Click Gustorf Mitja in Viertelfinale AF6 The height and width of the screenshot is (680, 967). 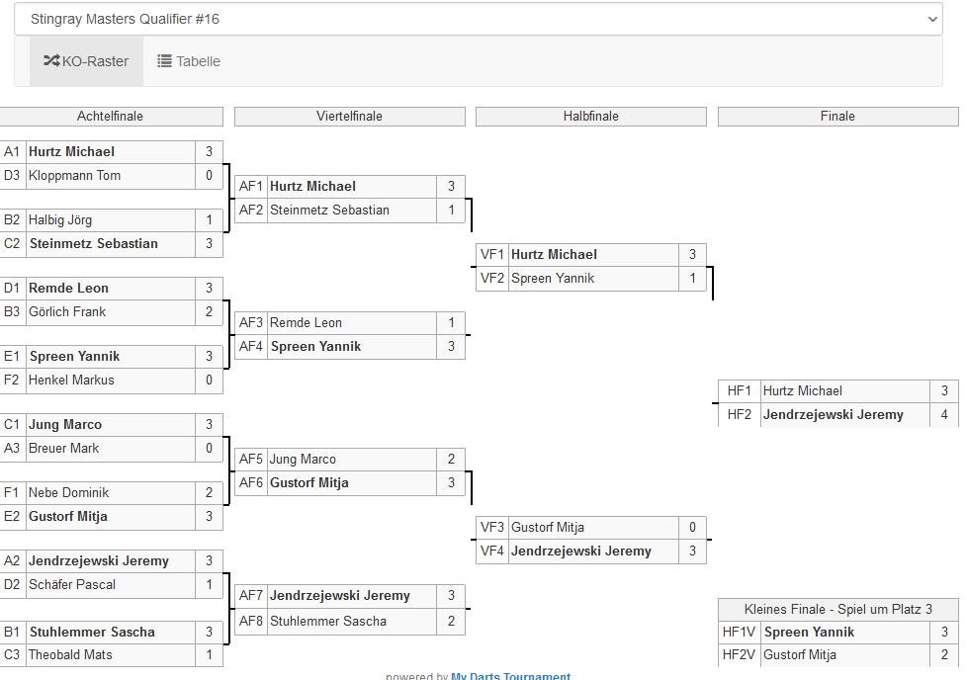[x=308, y=483]
